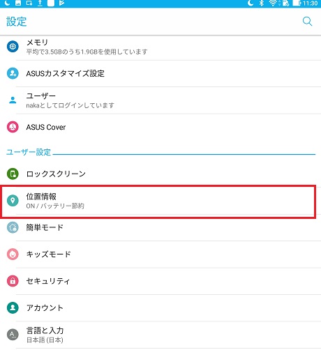This screenshot has width=321, height=350.
Task: Tap the security padlock icon
Action: (13, 281)
